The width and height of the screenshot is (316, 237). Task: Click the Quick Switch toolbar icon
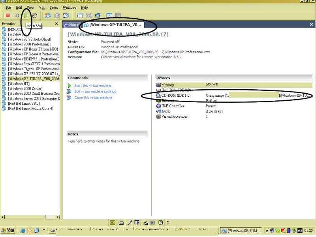[88, 15]
